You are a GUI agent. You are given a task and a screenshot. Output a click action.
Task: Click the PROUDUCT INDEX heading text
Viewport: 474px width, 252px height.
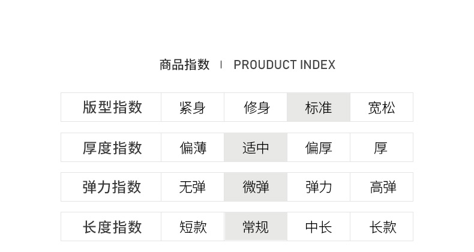click(x=284, y=65)
